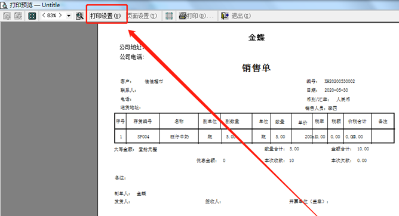Click the 序号 column header
The width and height of the screenshot is (399, 216).
[x=121, y=122]
